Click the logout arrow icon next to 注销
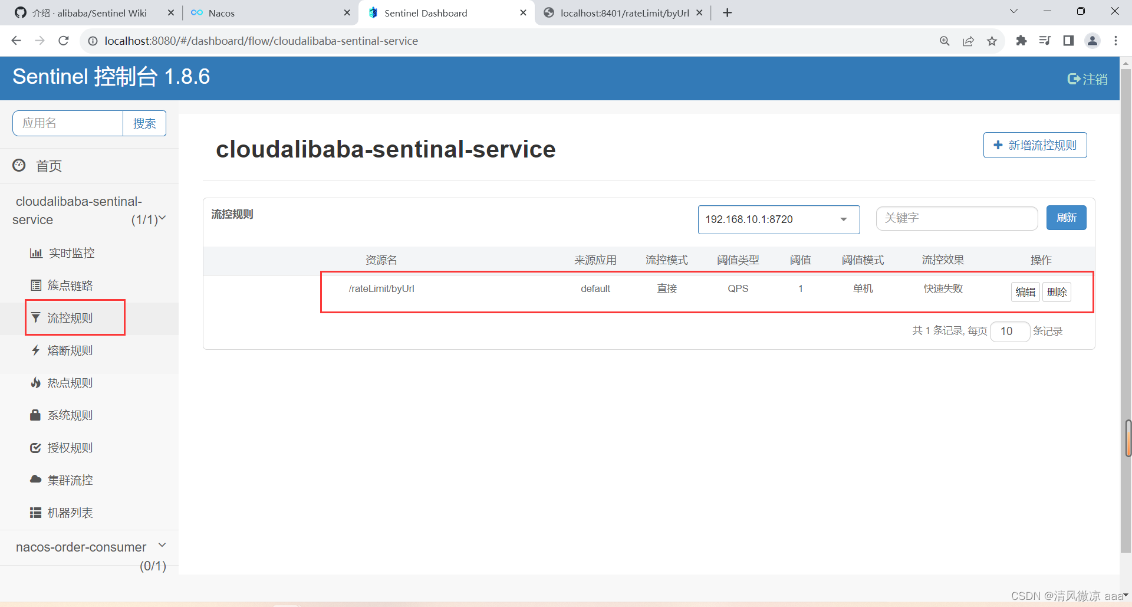1132x607 pixels. tap(1074, 79)
